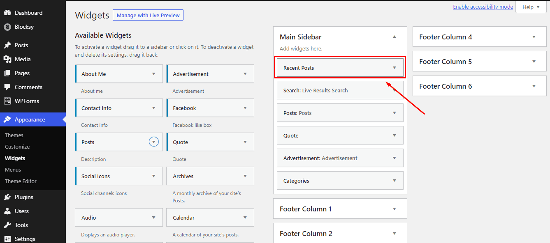This screenshot has width=550, height=243.
Task: Click the Blocksy logo icon
Action: 7,27
